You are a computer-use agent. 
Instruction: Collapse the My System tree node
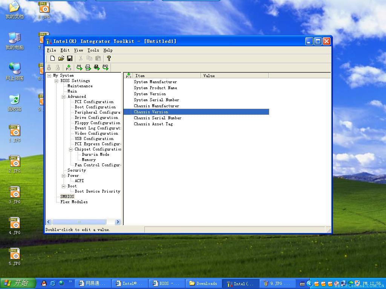(49, 76)
